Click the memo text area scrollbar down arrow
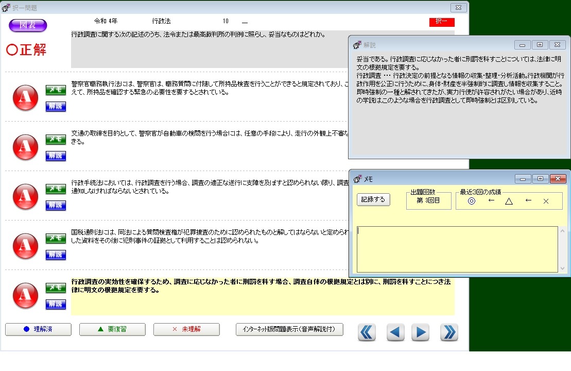The height and width of the screenshot is (371, 571). click(x=562, y=268)
